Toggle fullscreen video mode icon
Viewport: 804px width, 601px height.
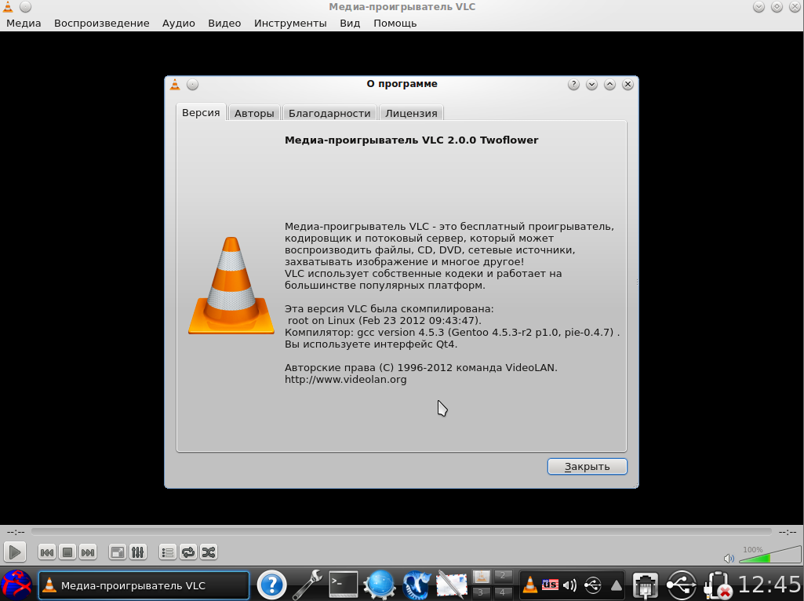[117, 552]
